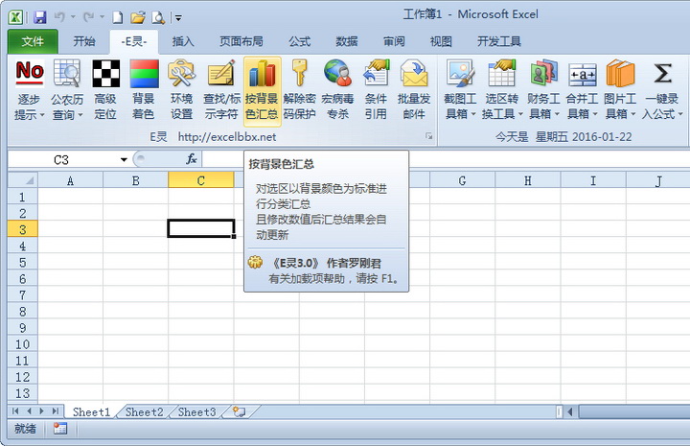Open 环境设置 wrench tool
This screenshot has width=690, height=446.
[181, 73]
